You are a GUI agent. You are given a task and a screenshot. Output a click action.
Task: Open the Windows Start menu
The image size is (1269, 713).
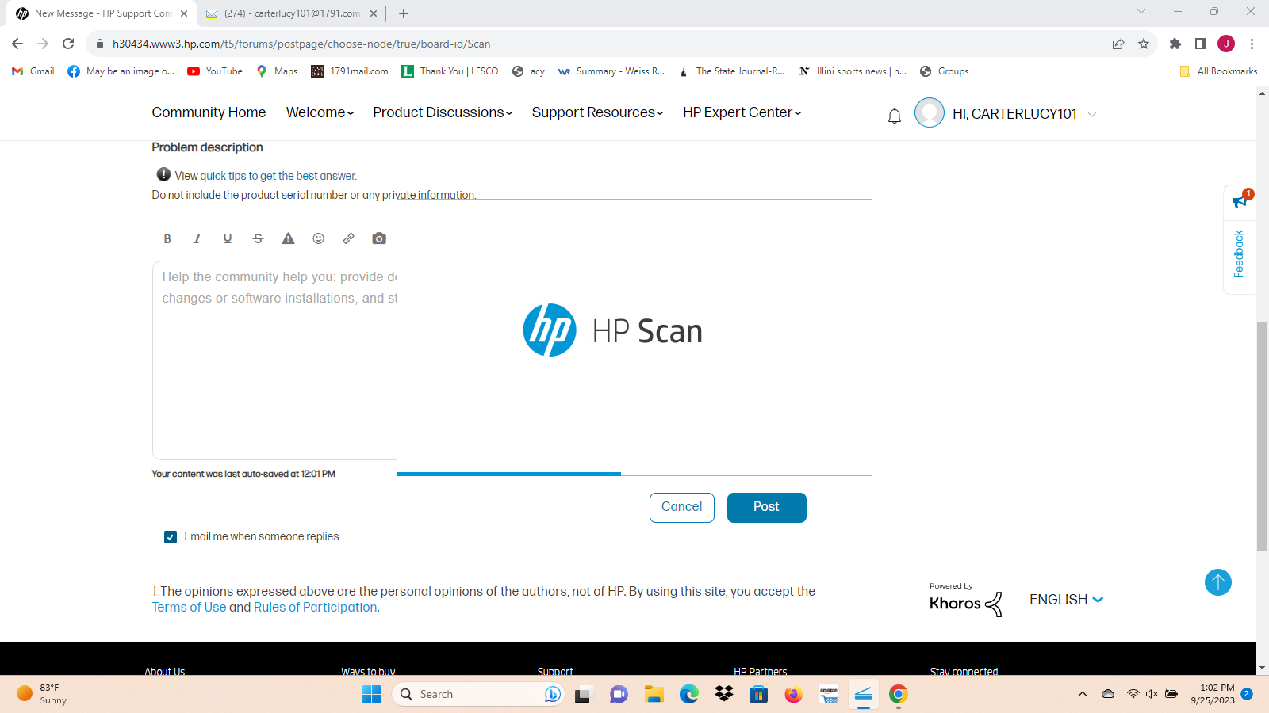[371, 695]
